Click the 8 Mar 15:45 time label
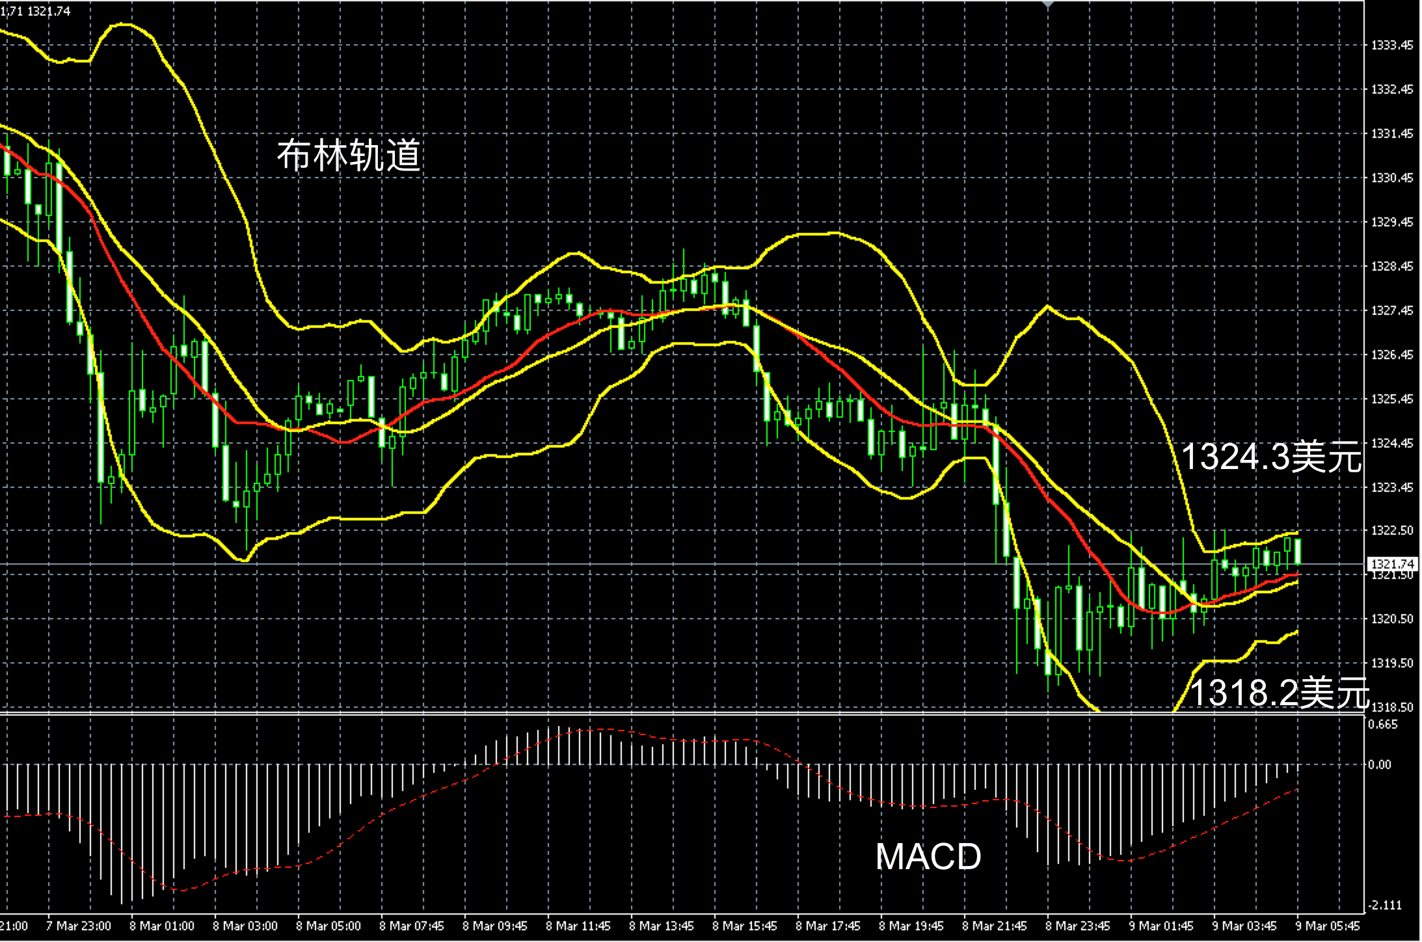1422x942 pixels. pyautogui.click(x=744, y=926)
